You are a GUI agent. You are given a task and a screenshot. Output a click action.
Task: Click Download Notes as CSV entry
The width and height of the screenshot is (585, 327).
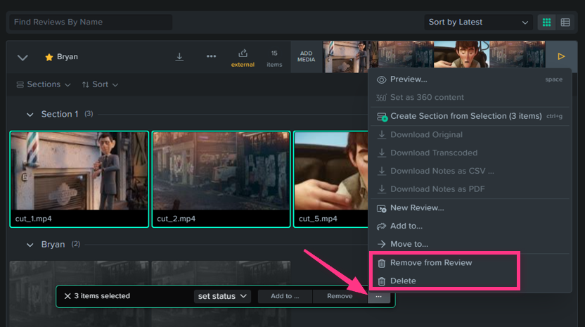click(470, 171)
